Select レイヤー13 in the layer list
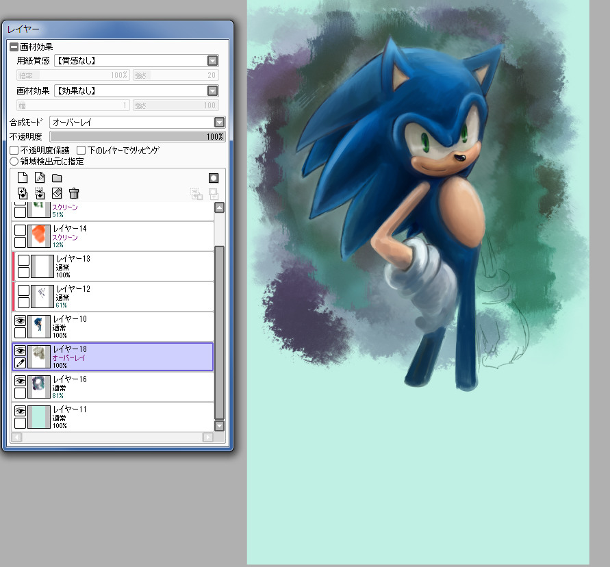This screenshot has width=610, height=567. [113, 266]
